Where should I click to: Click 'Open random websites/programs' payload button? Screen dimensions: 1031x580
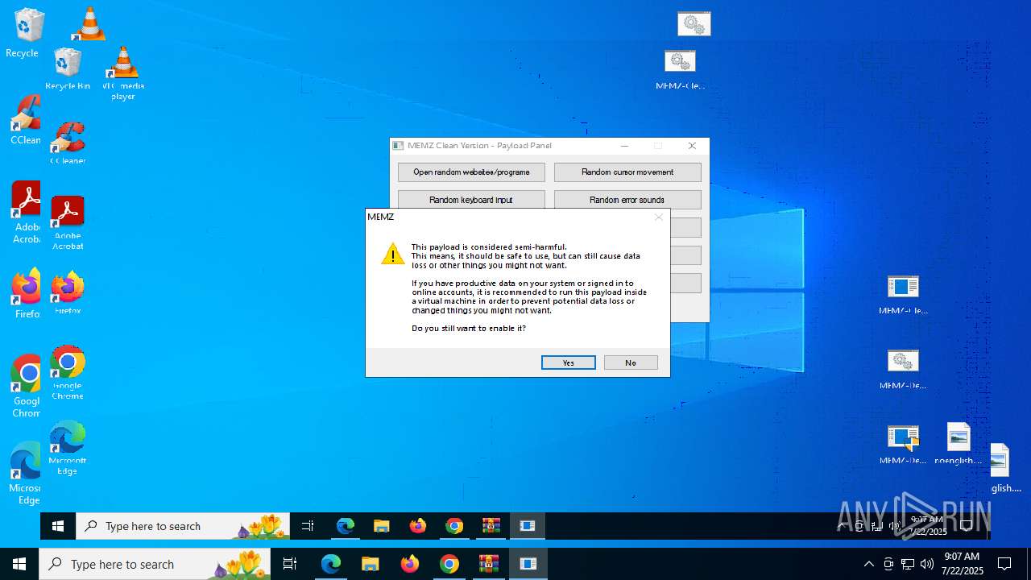click(x=471, y=172)
